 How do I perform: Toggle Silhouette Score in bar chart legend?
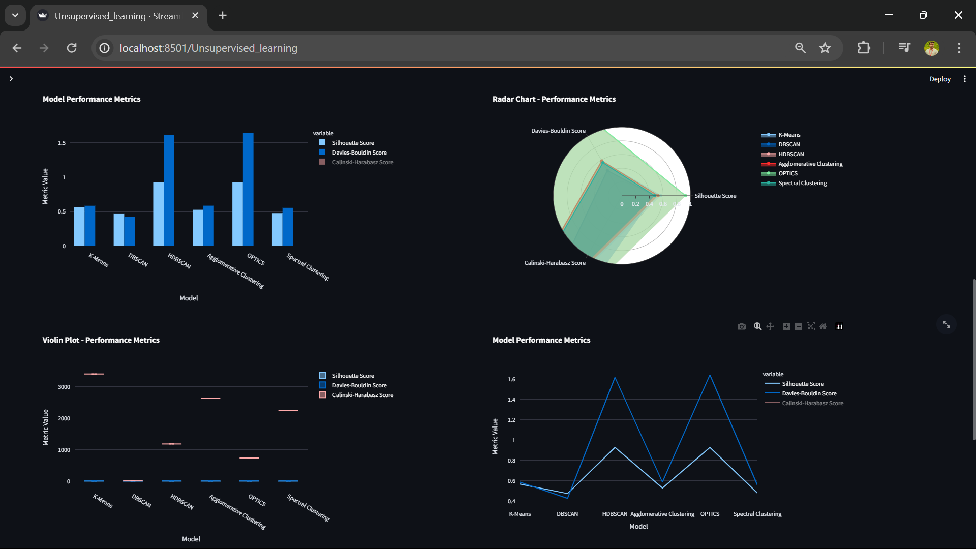pyautogui.click(x=348, y=143)
